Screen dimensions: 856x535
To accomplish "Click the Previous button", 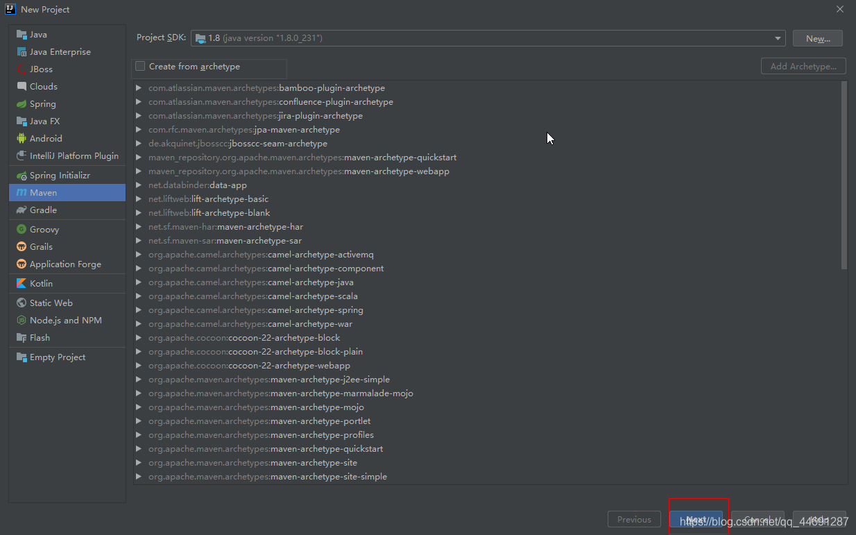I will pyautogui.click(x=634, y=520).
